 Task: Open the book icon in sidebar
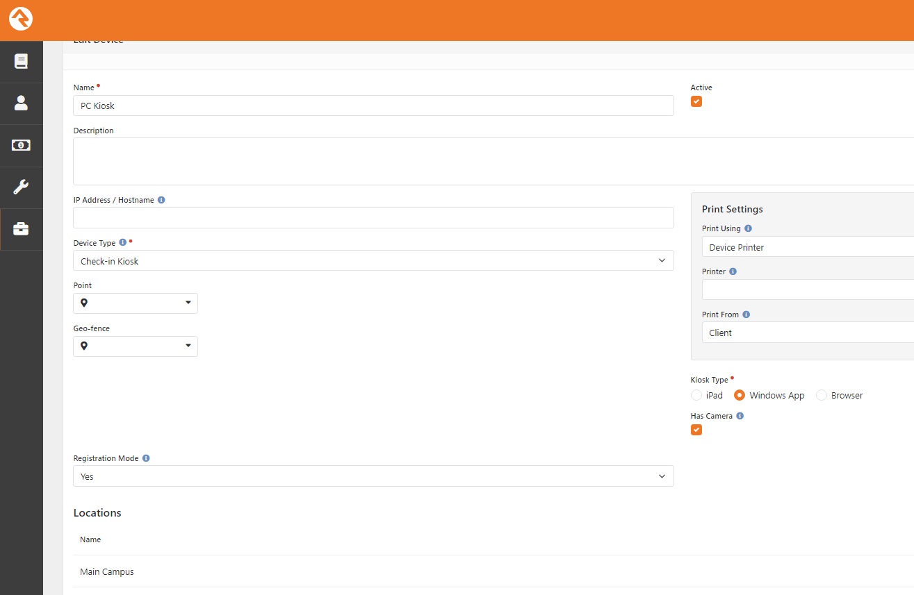[21, 62]
